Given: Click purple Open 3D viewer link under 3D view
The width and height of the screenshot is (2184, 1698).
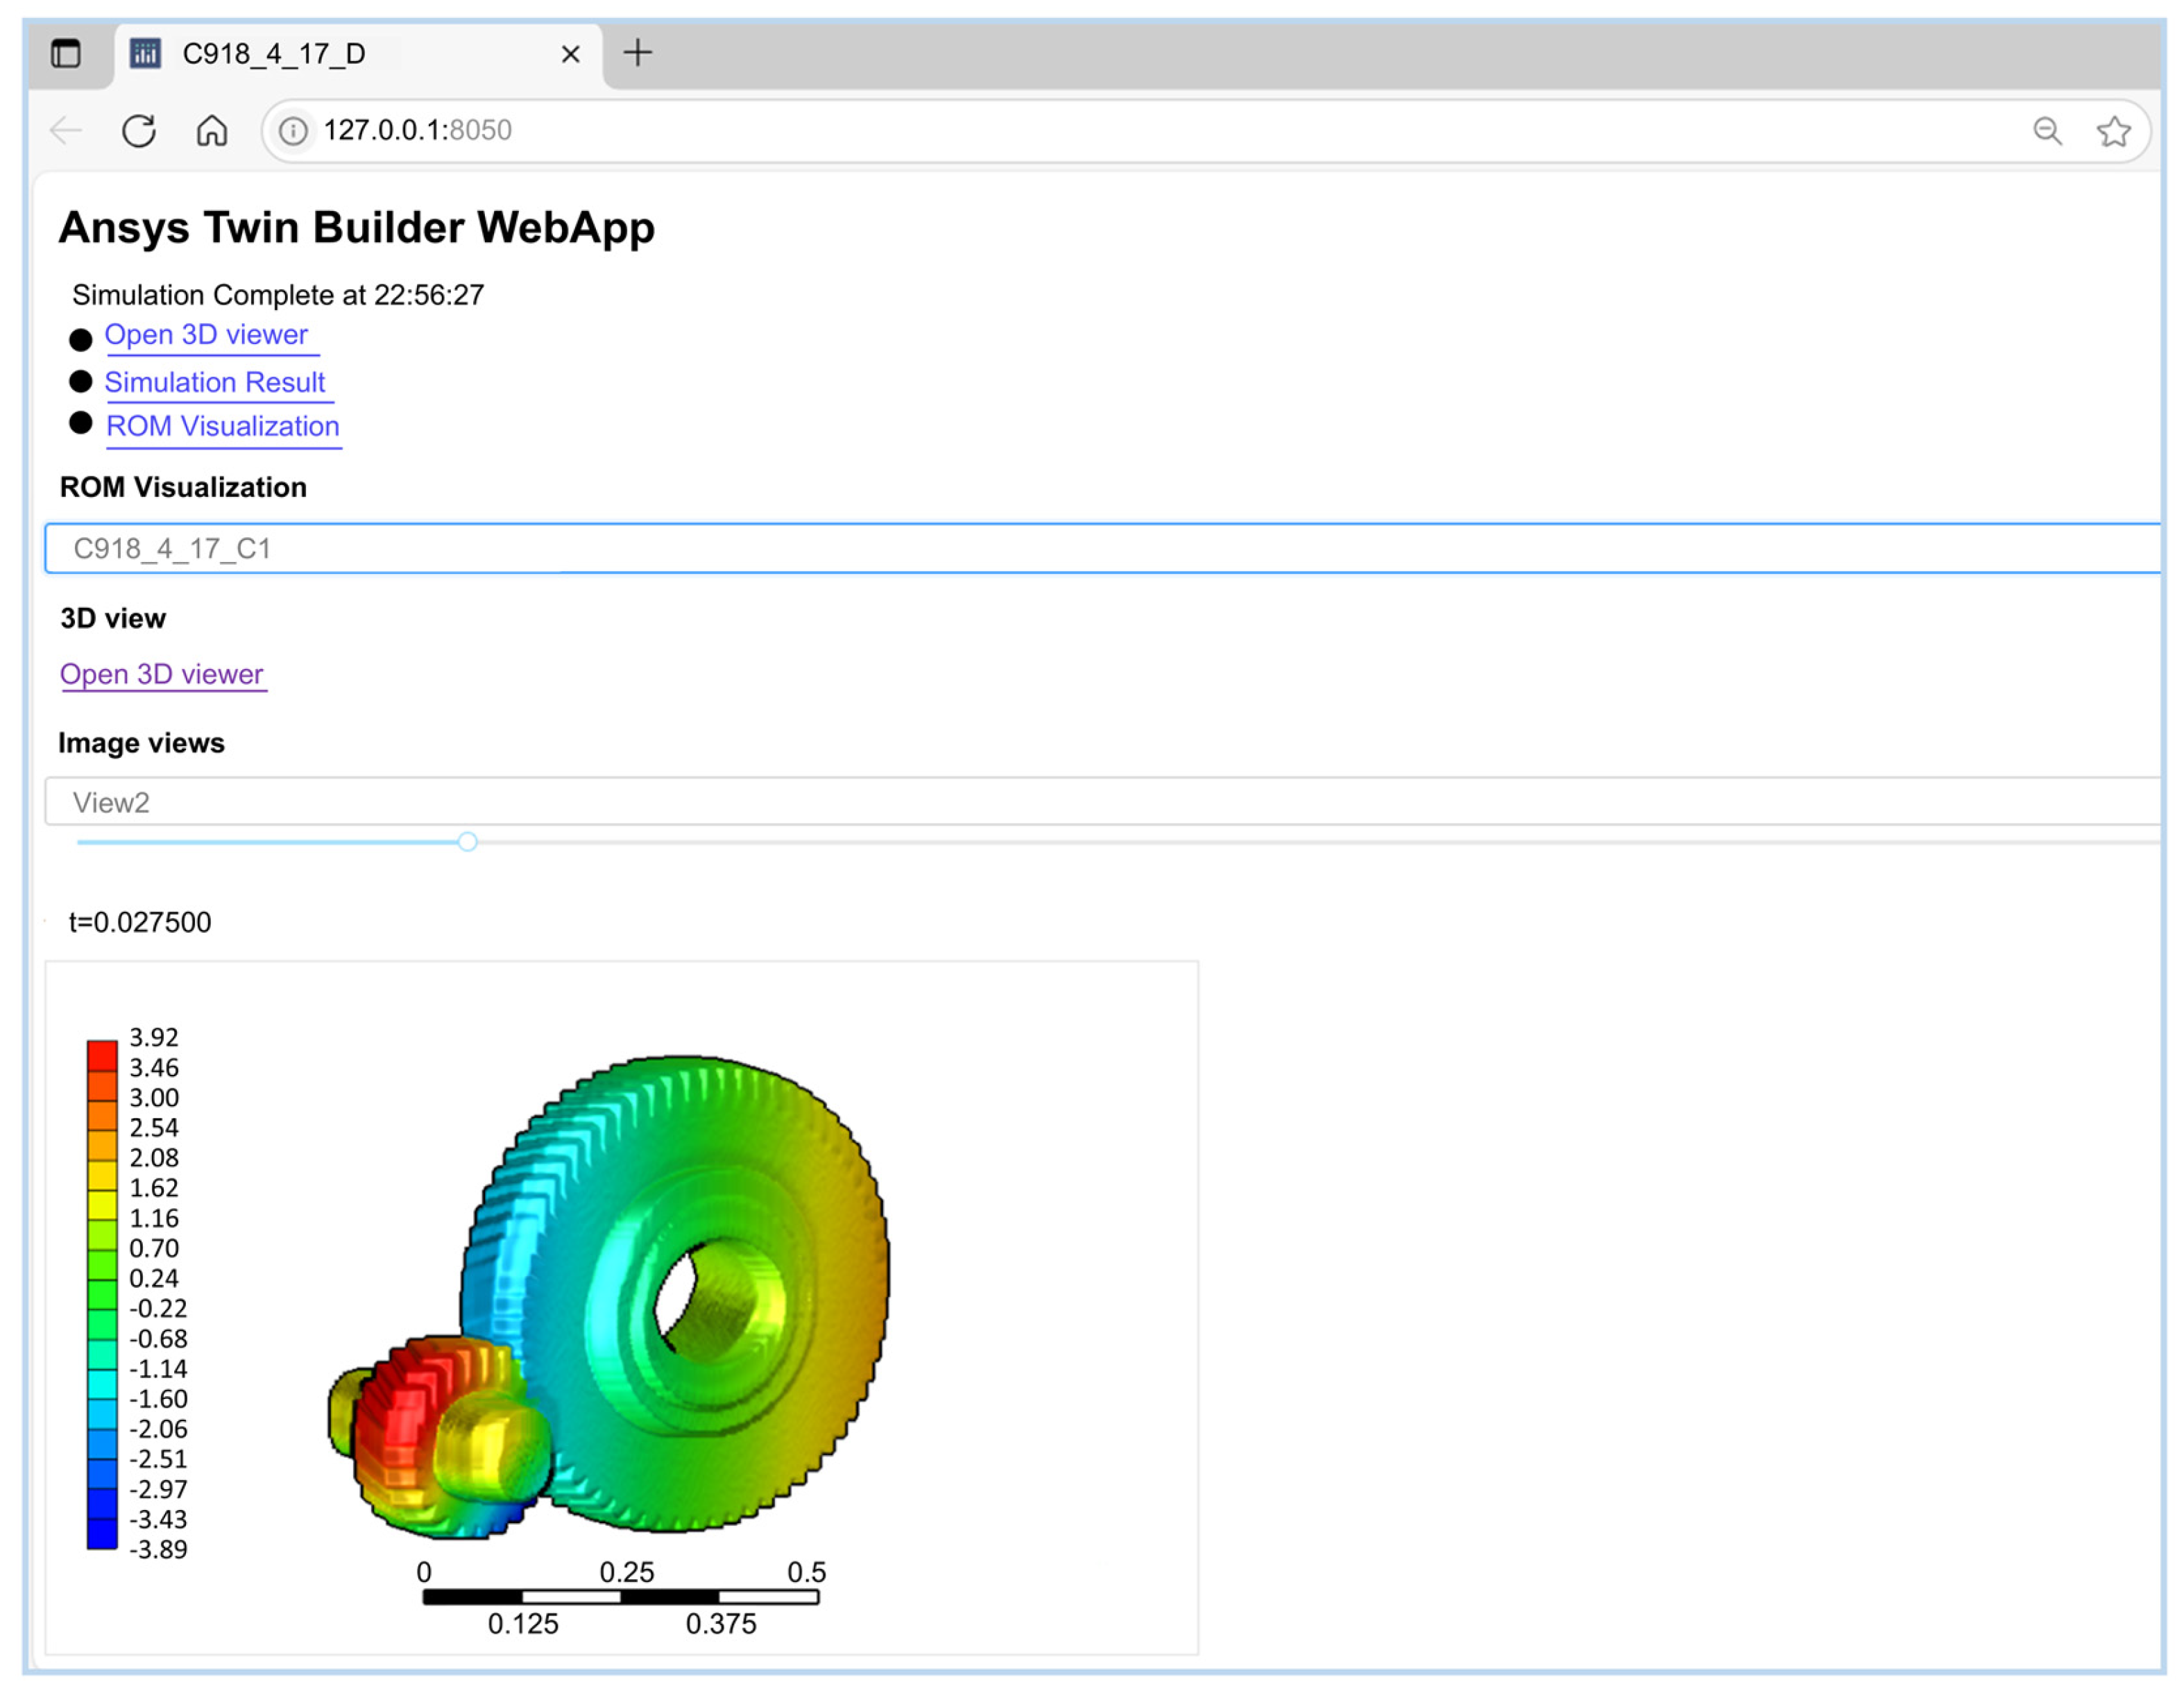Looking at the screenshot, I should [x=162, y=675].
